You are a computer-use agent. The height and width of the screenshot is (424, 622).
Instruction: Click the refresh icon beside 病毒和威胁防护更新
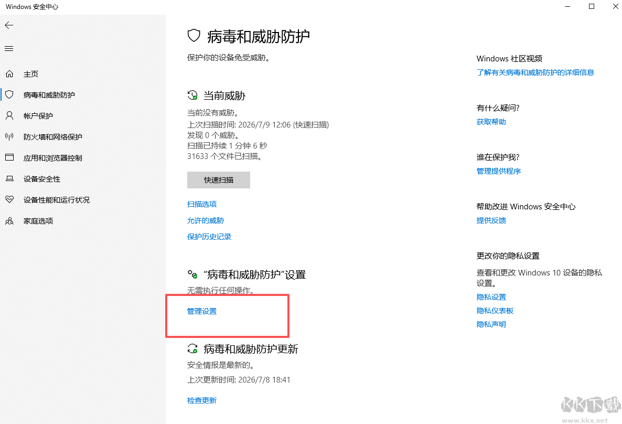[192, 348]
